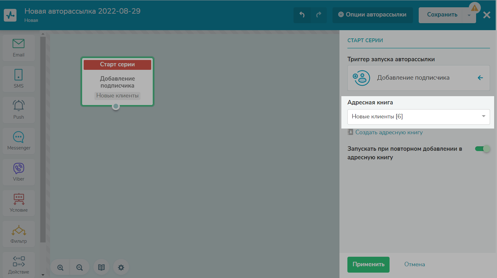Add an Условие (condition) block

pyautogui.click(x=19, y=203)
